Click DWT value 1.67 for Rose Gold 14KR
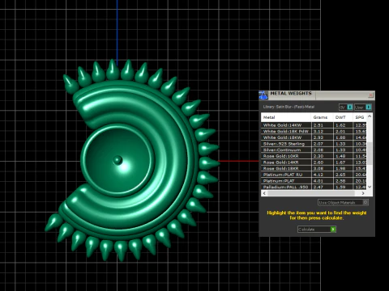This screenshot has height=291, width=389. tap(340, 162)
